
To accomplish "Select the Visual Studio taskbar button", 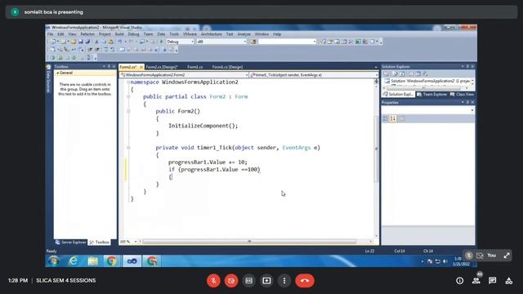I will (x=132, y=261).
